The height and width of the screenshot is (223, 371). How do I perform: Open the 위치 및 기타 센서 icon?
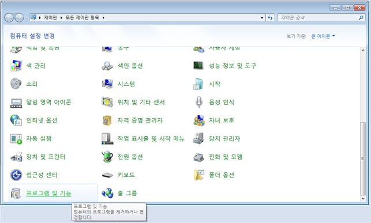pyautogui.click(x=107, y=102)
